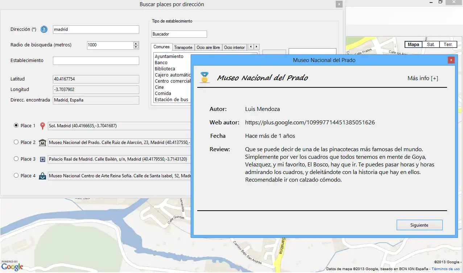Click the author's Google Plus URL
463x273 pixels.
coord(310,123)
